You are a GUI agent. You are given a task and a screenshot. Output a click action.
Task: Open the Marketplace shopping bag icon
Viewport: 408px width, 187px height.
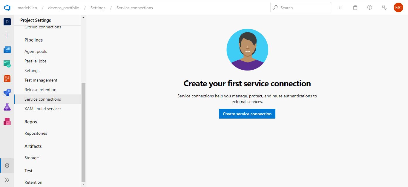[x=355, y=7]
